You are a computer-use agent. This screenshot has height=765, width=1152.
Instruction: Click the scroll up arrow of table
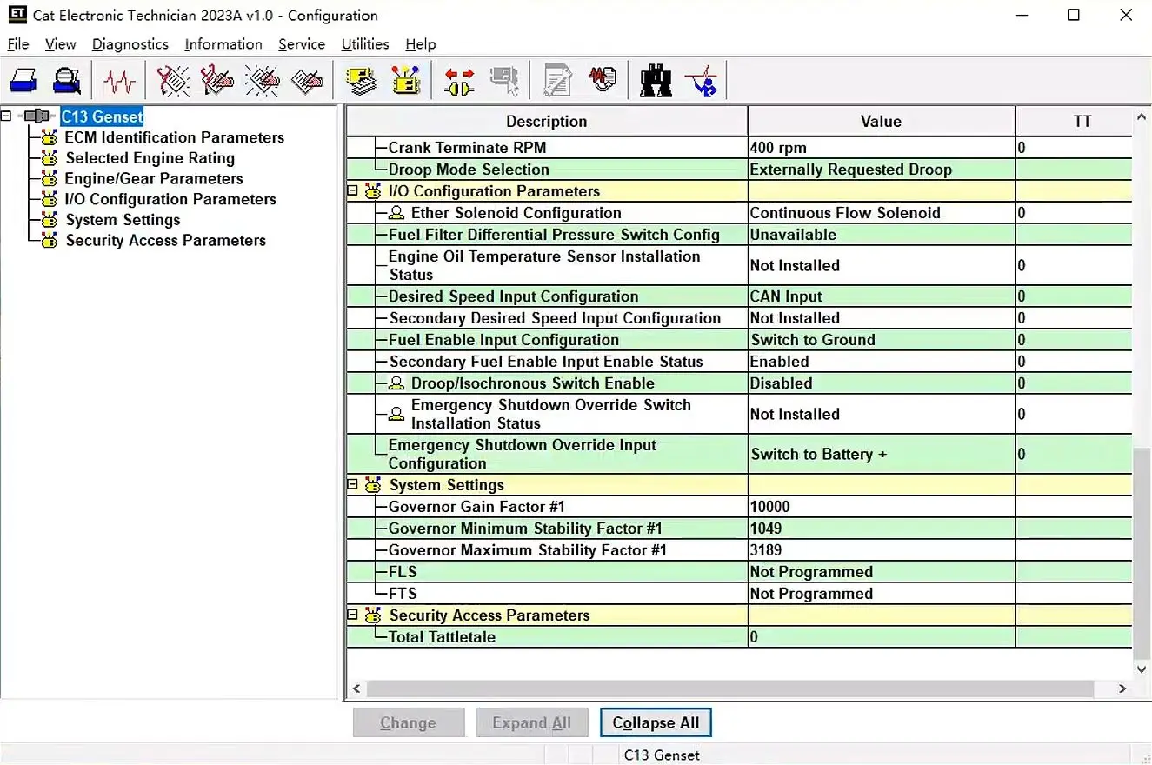click(x=1142, y=116)
